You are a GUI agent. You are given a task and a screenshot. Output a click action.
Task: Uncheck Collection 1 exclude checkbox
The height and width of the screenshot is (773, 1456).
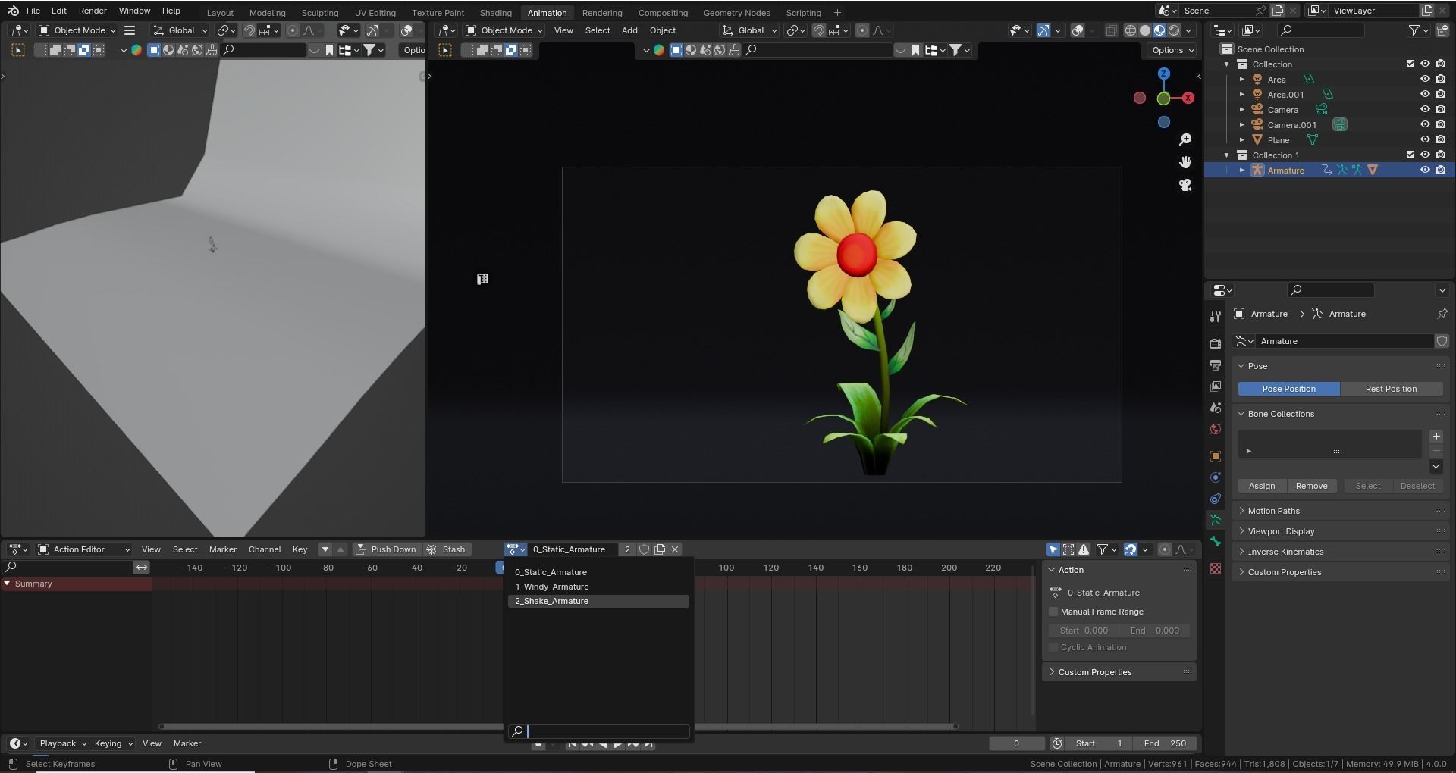pyautogui.click(x=1410, y=155)
